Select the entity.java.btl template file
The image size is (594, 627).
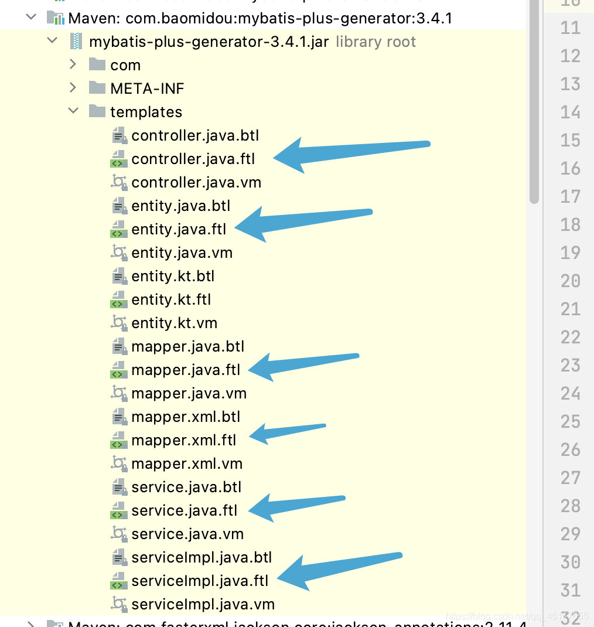click(180, 206)
